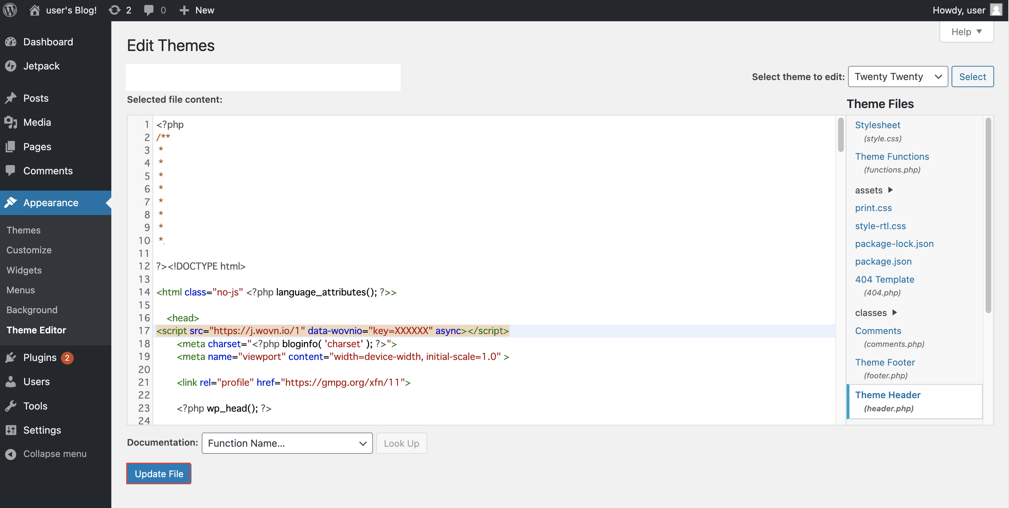Click the meta viewport line 19

(x=343, y=356)
